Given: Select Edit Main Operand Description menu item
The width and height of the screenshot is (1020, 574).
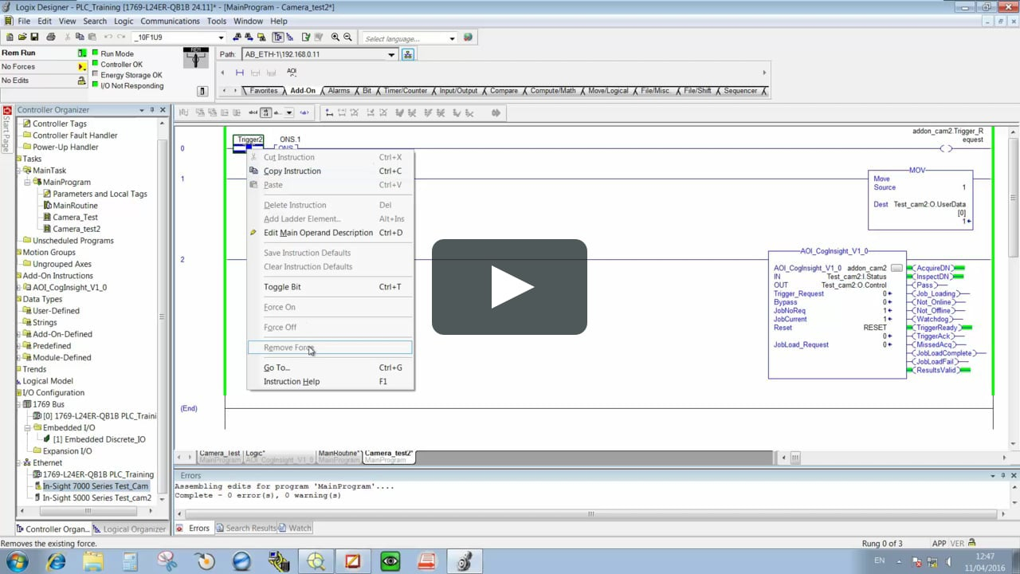Looking at the screenshot, I should (x=330, y=233).
